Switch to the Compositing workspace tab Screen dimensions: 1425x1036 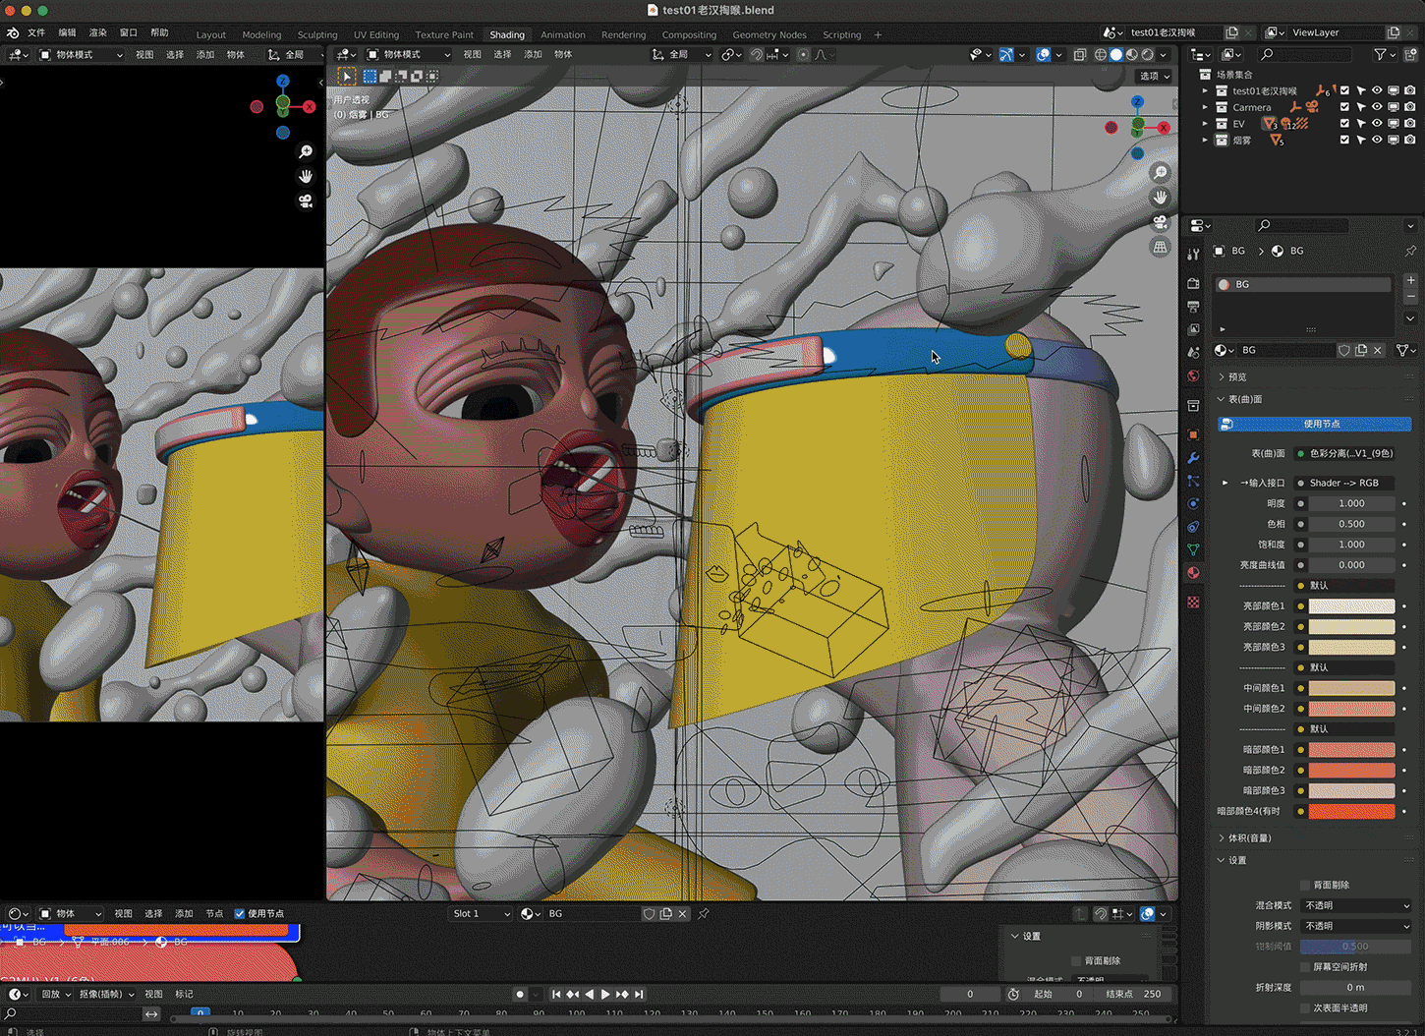(689, 34)
